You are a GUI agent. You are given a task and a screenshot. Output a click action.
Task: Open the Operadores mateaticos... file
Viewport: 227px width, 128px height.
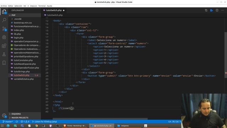point(24,49)
